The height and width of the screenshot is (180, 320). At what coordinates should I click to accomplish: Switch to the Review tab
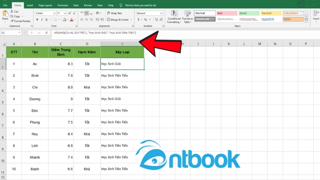[x=88, y=5]
